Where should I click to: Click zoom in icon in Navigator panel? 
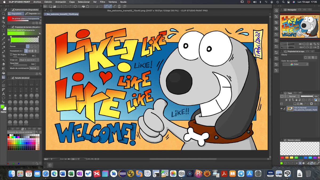pyautogui.click(x=307, y=44)
